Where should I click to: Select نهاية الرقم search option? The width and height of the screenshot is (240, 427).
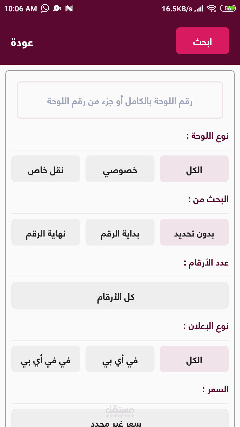coord(46,232)
